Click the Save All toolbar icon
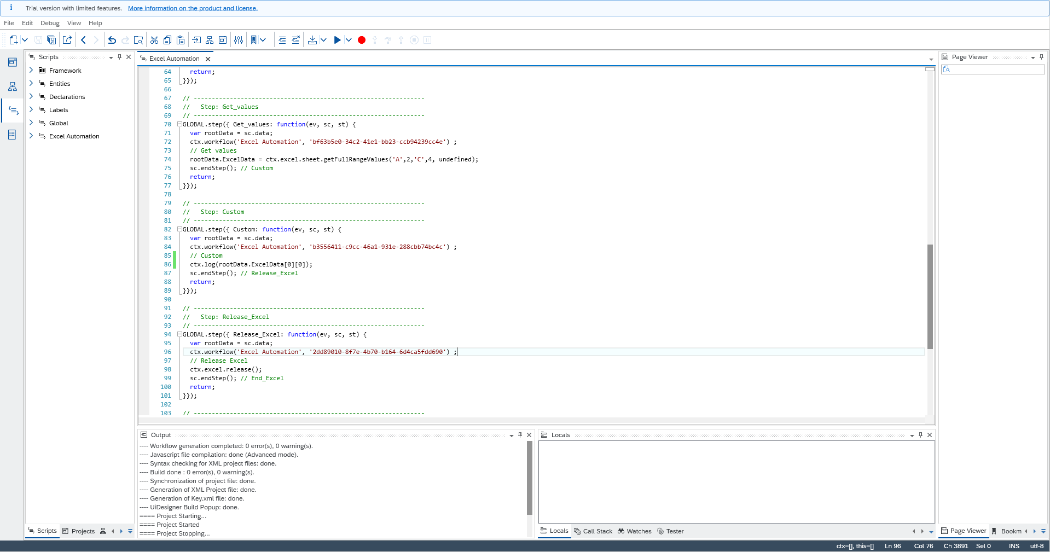This screenshot has width=1050, height=552. (51, 40)
